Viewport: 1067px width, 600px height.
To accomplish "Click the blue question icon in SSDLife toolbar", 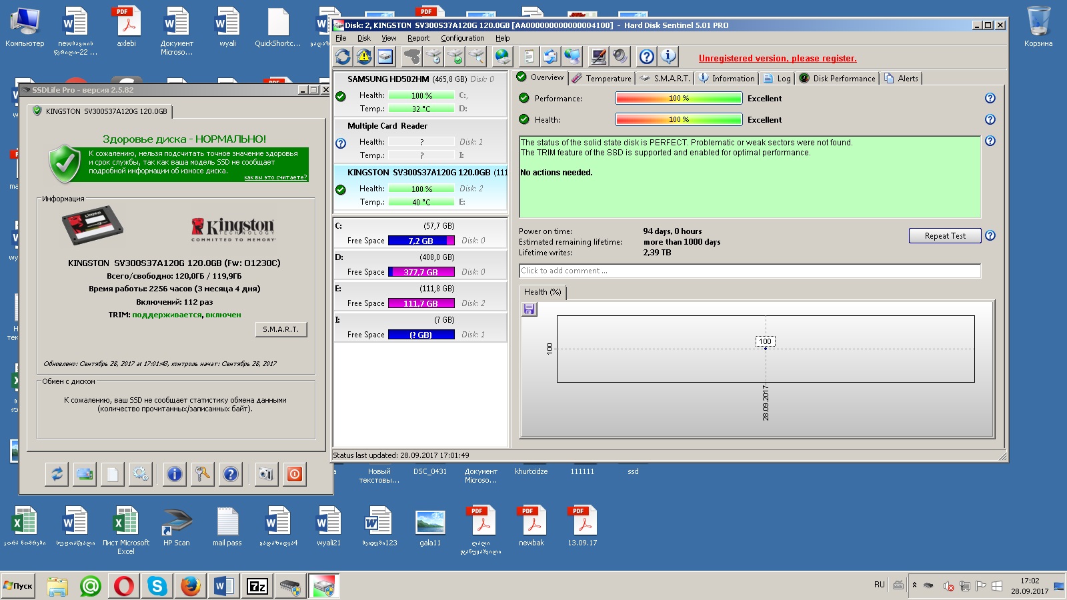I will 230,474.
